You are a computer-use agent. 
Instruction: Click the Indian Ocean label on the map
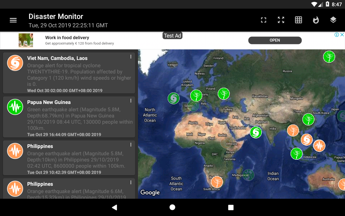coord(273,176)
